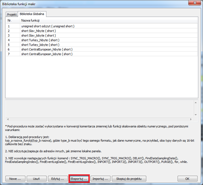Image resolution: width=203 pixels, height=185 pixels.
Task: Close the Biblioteka funkcji makr window
Action: [195, 3]
